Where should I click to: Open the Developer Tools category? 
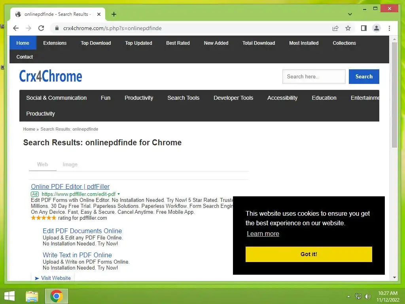[233, 98]
